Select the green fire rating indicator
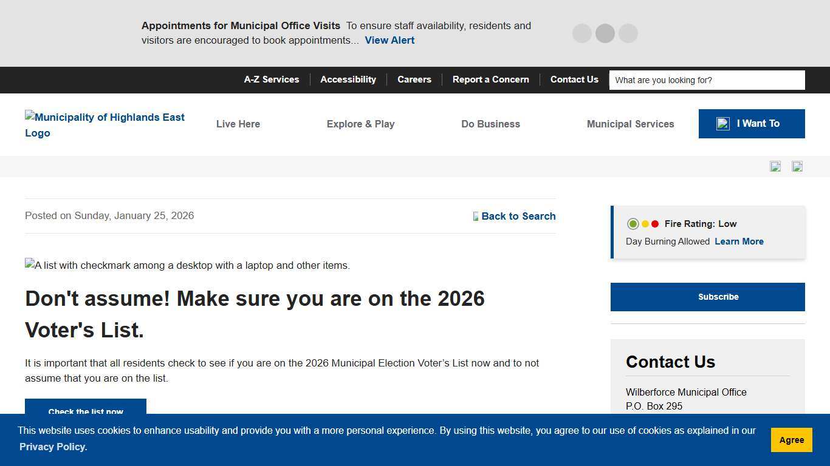Screen dimensions: 830x466 633,224
